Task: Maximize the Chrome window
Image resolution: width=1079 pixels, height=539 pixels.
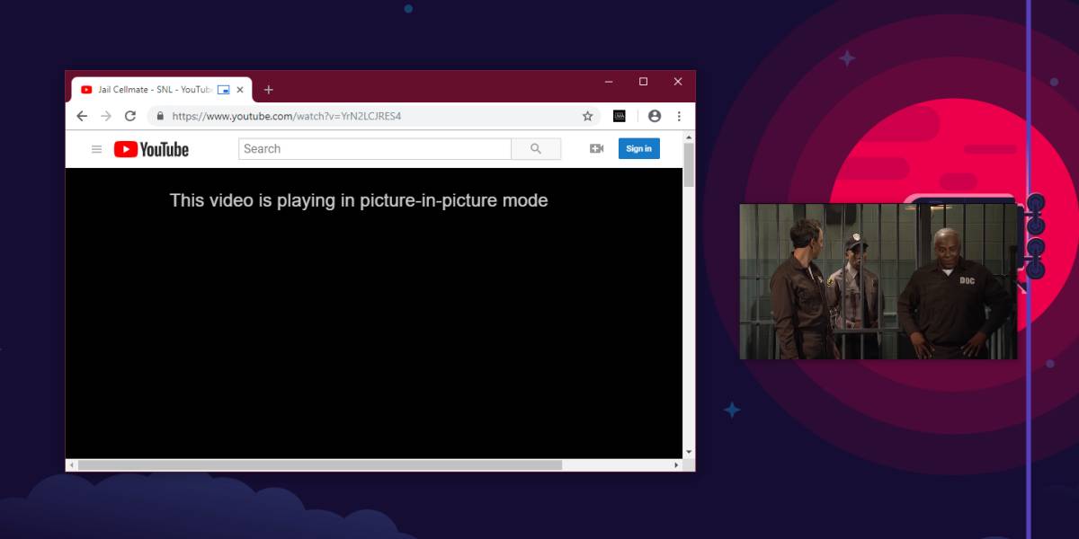Action: tap(643, 82)
